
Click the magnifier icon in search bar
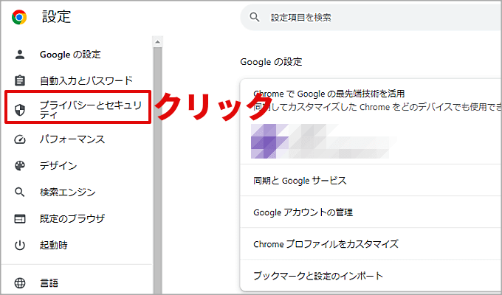pos(255,17)
